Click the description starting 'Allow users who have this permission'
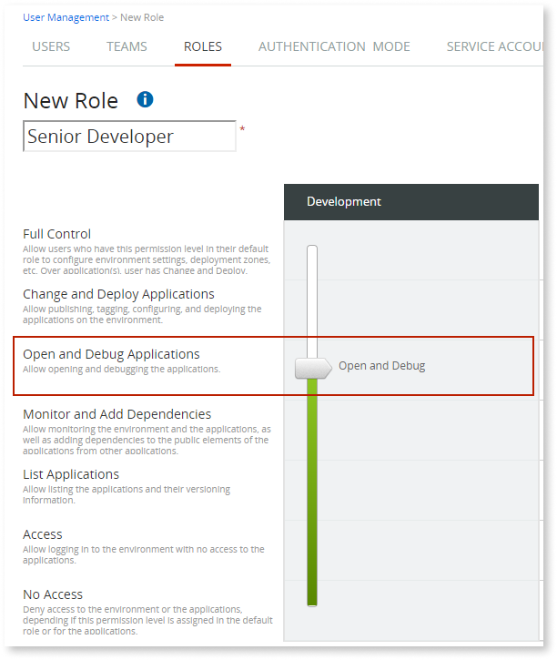Image resolution: width=557 pixels, height=660 pixels. (x=147, y=259)
